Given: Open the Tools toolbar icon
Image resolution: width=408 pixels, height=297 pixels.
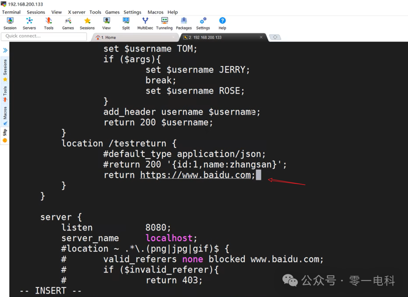Looking at the screenshot, I should coord(48,23).
